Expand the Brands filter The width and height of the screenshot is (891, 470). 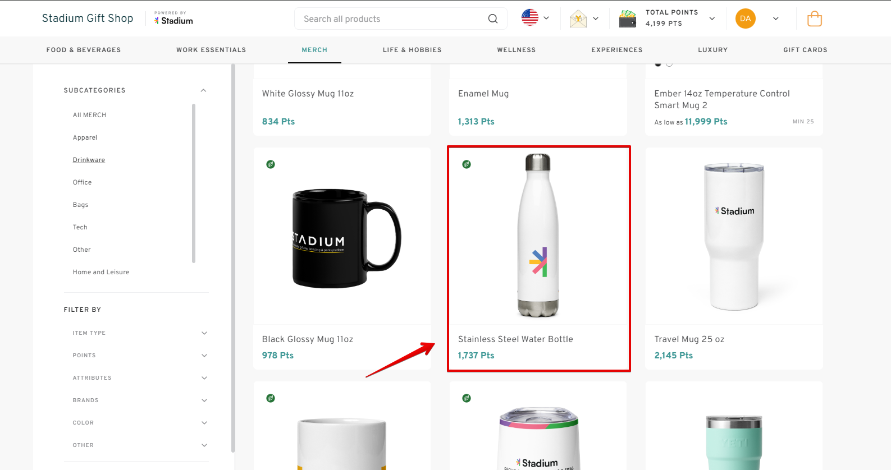(x=204, y=400)
